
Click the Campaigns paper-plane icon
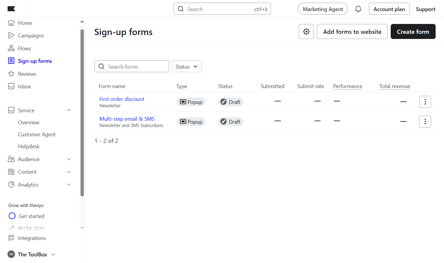click(11, 35)
